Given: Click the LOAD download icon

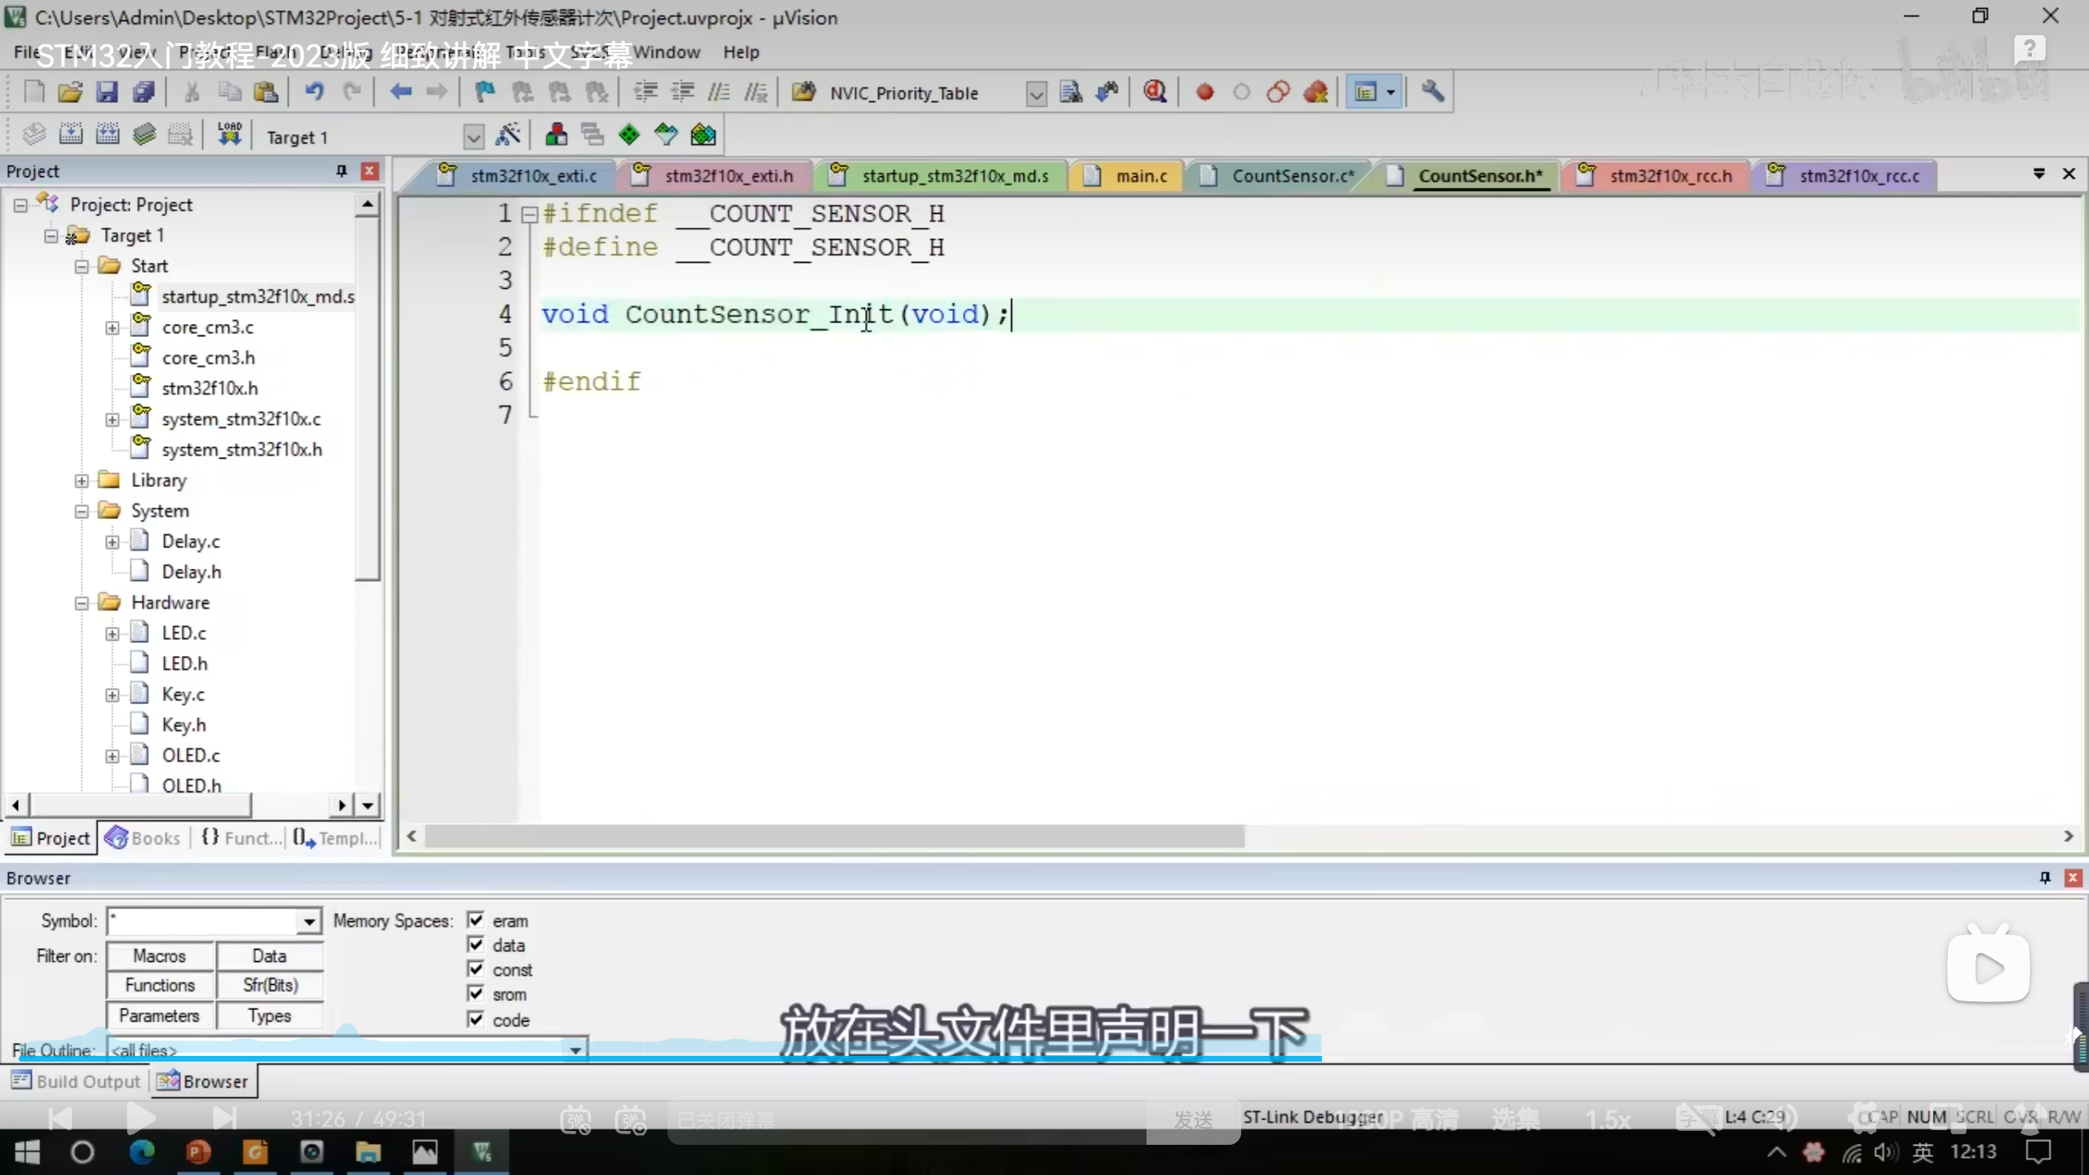Looking at the screenshot, I should tap(229, 135).
